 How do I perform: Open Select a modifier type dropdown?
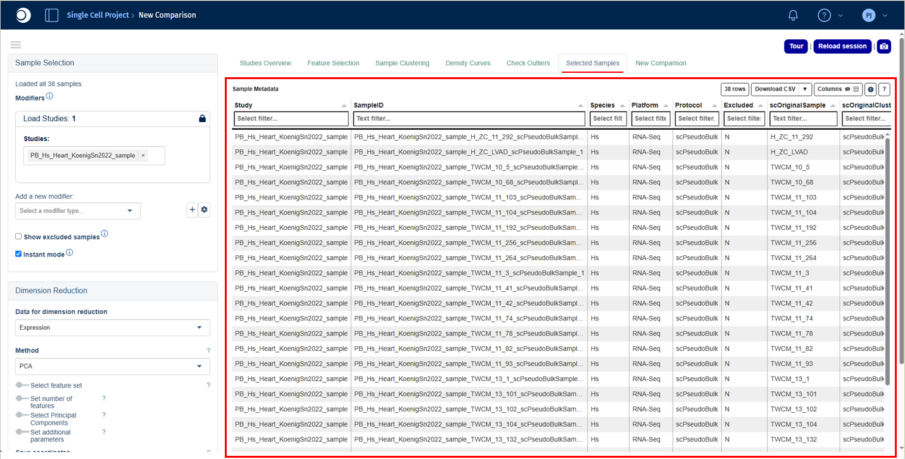point(78,211)
